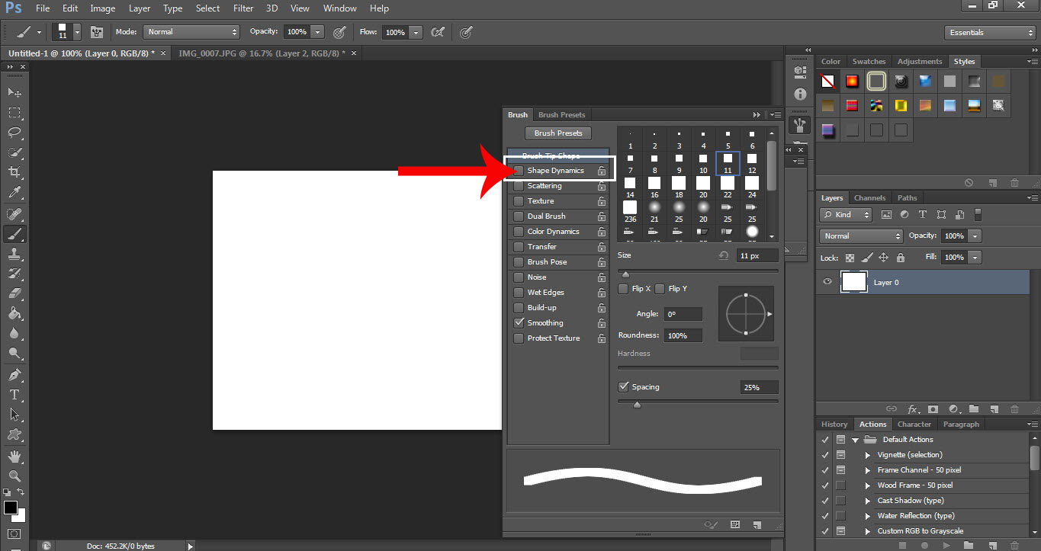The width and height of the screenshot is (1041, 551).
Task: Open the Filter menu
Action: pyautogui.click(x=243, y=8)
